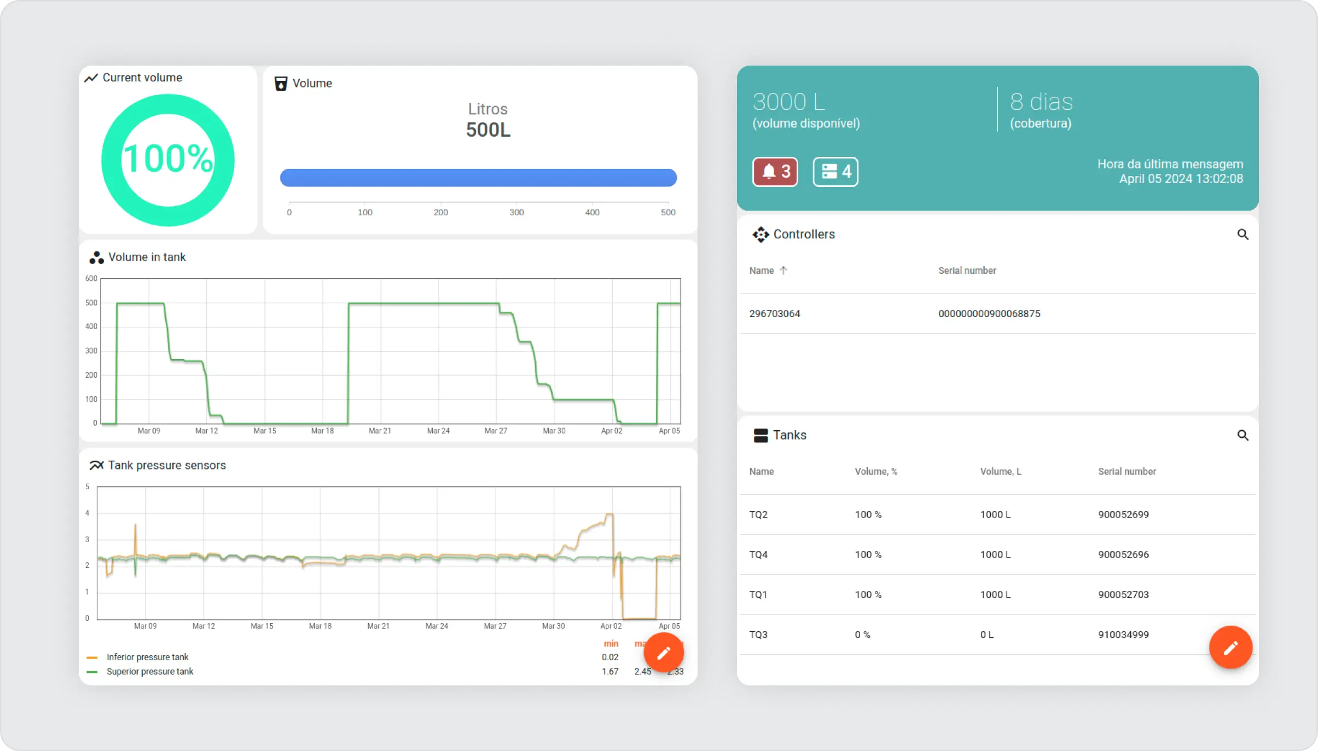The width and height of the screenshot is (1318, 751).
Task: Sort Controllers by Name using the arrow
Action: click(784, 270)
